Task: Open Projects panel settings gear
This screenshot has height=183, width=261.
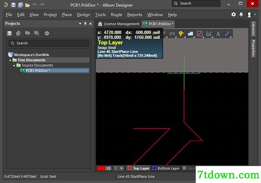Action: (47, 34)
